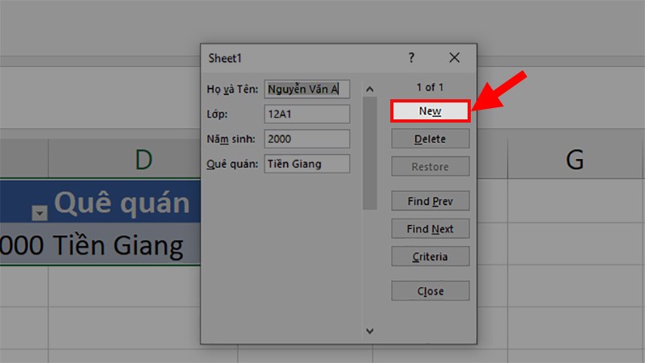Click the form's vertical scrollbar thumb
The image size is (645, 363).
point(369,153)
